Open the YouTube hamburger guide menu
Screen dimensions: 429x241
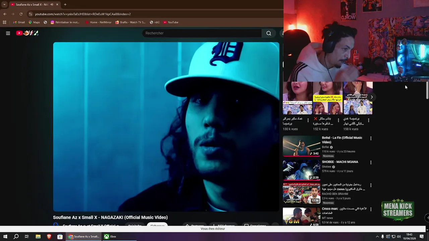[x=8, y=33]
